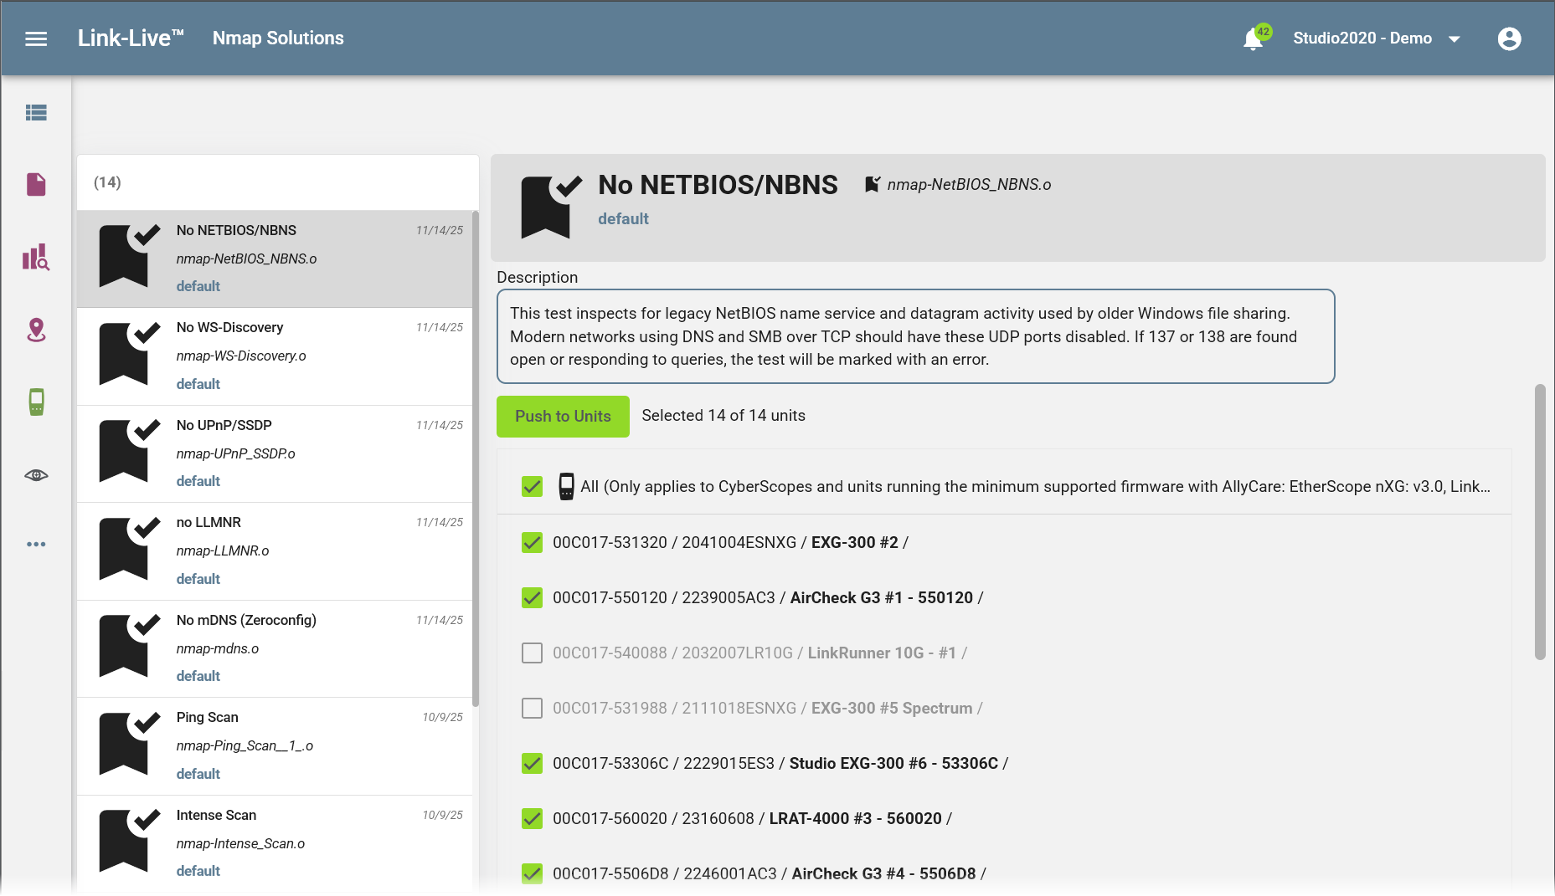Click the nmap-Ping_Scan__1_.o filename
This screenshot has width=1555, height=896.
(245, 745)
